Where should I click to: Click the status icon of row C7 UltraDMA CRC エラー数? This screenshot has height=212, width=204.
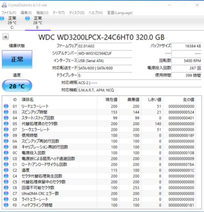6,193
